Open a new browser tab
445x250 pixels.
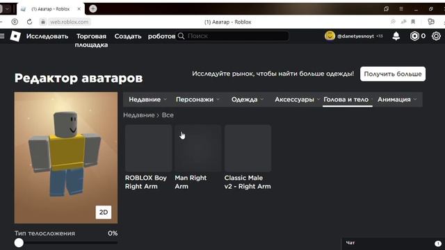coord(92,9)
